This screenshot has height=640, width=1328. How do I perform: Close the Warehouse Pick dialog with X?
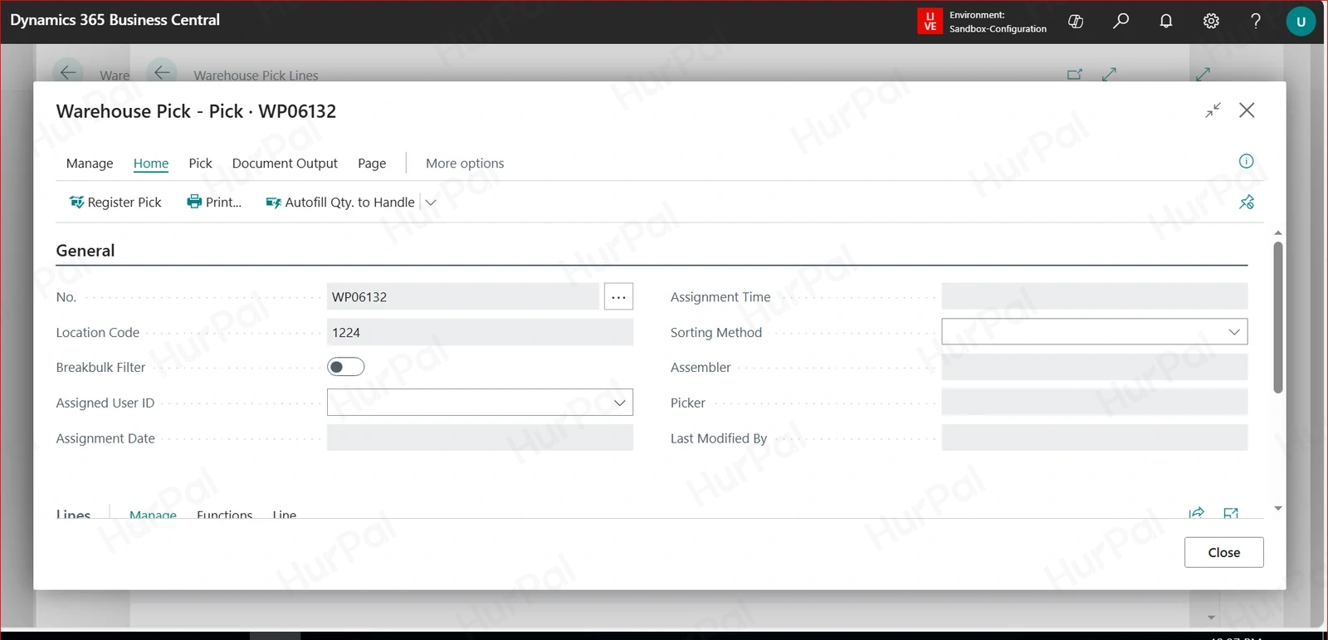click(1247, 110)
